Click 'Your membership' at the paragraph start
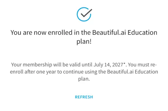168x111 pixels. tap(32, 65)
